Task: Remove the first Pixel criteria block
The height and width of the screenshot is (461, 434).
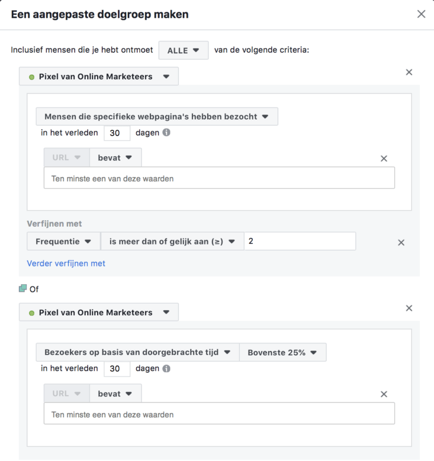Action: [409, 72]
